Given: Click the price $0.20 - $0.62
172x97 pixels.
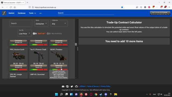Looking at the screenshot, I should [x=19, y=64].
